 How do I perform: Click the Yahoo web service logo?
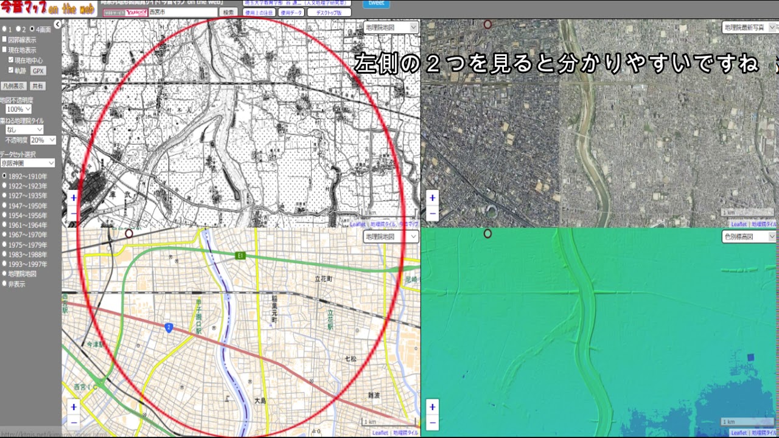coord(125,12)
